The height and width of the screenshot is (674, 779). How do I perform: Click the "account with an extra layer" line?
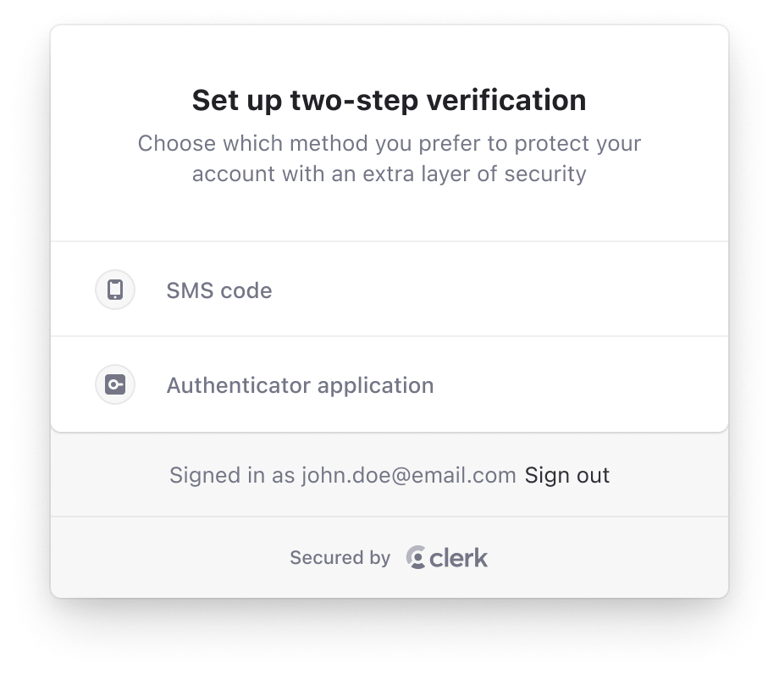pyautogui.click(x=389, y=174)
